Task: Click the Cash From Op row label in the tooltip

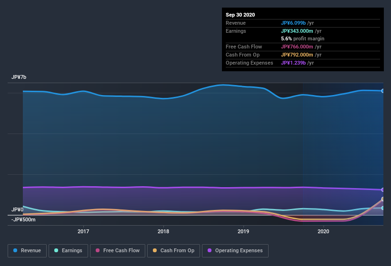Action: click(x=242, y=55)
